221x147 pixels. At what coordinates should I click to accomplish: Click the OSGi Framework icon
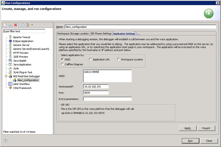pyautogui.click(x=11, y=88)
